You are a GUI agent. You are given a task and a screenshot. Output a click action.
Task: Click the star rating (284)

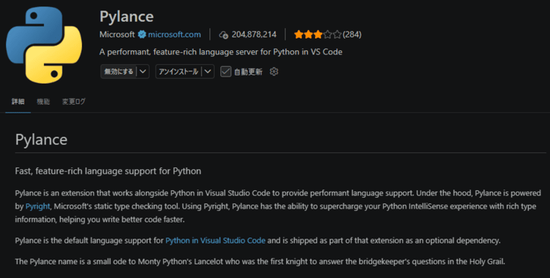click(x=328, y=34)
